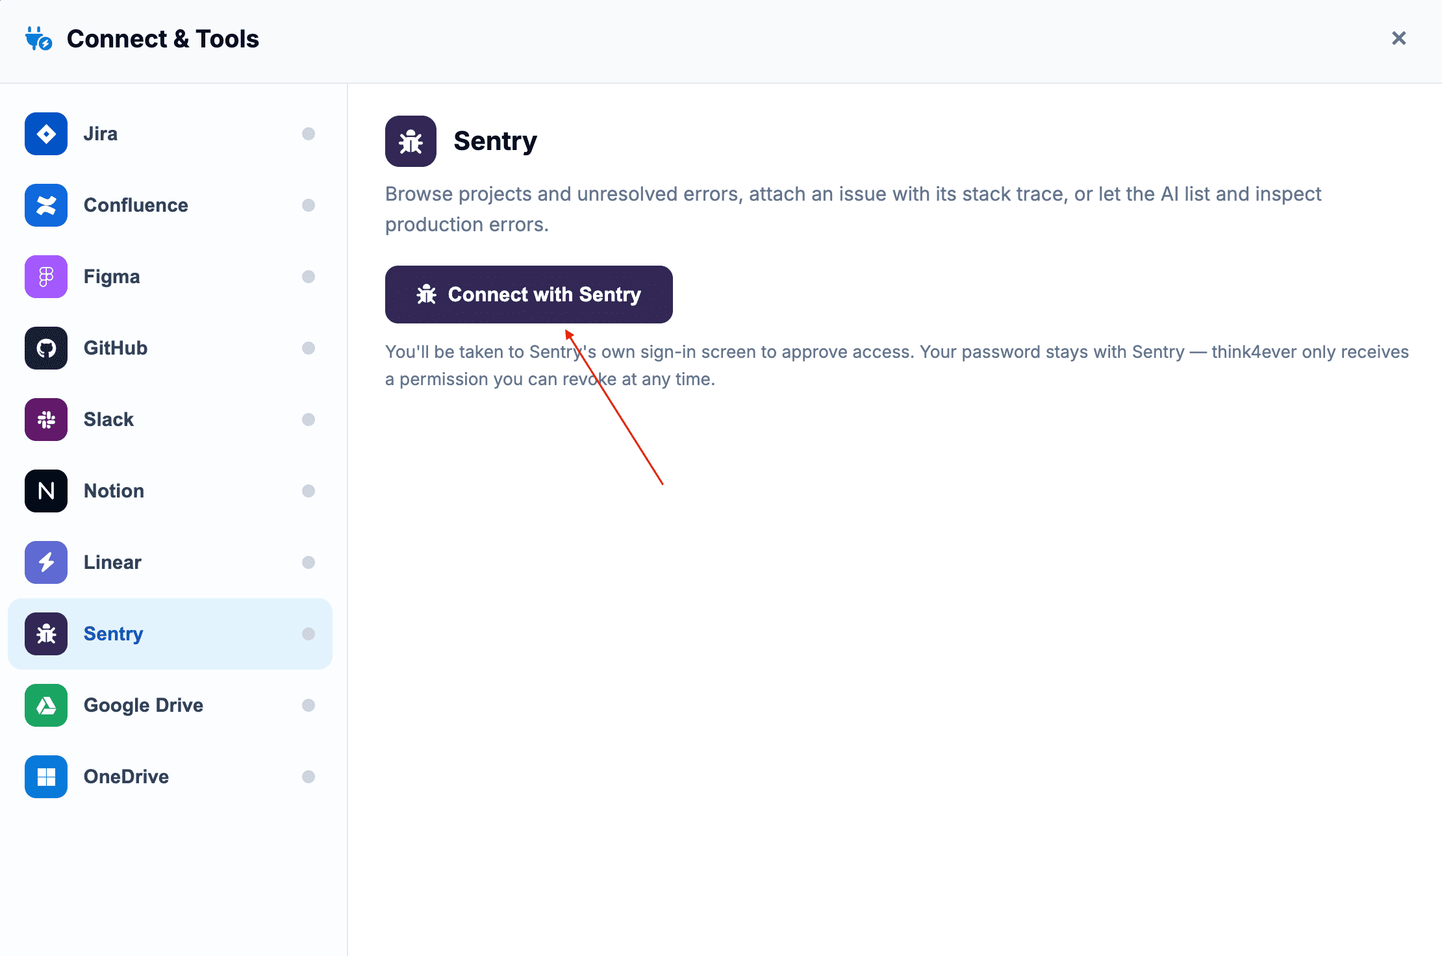
Task: Switch to the Notion integration entry
Action: 170,491
